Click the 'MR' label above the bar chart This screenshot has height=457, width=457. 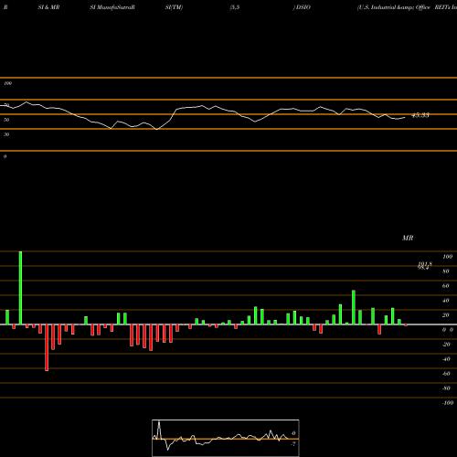click(x=408, y=238)
